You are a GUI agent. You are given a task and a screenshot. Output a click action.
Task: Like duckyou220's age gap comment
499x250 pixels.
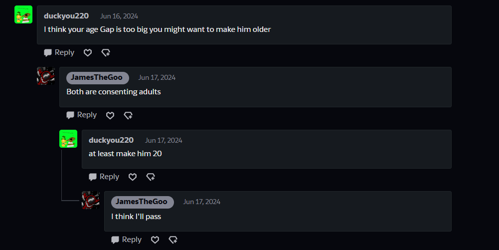(x=88, y=52)
